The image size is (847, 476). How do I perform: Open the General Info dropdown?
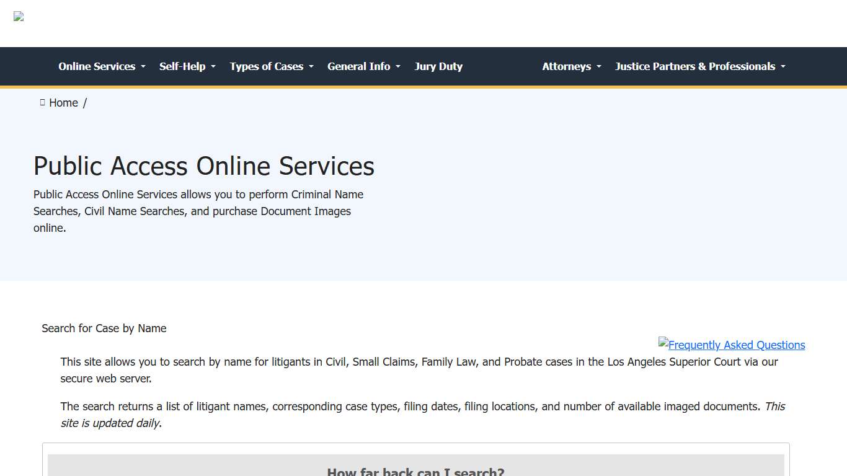point(359,66)
